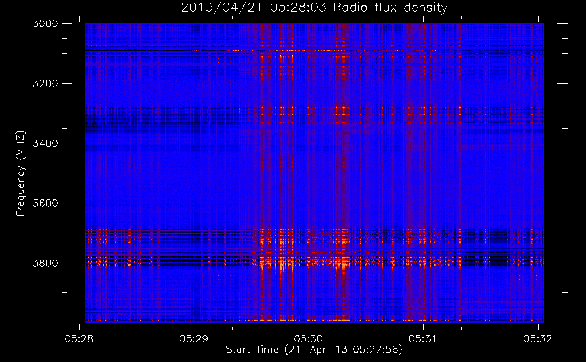Click the 05:32 time tick label
586x362 pixels.
(538, 339)
